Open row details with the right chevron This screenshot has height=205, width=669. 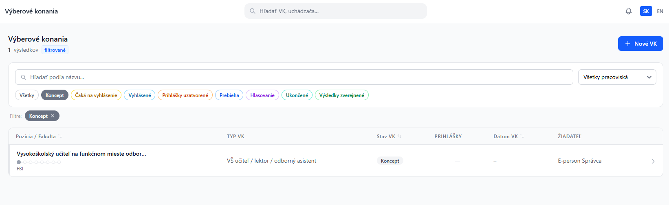653,161
